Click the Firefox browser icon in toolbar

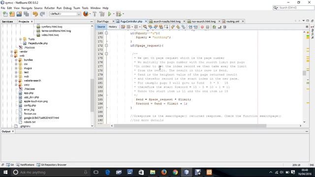(86, 14)
